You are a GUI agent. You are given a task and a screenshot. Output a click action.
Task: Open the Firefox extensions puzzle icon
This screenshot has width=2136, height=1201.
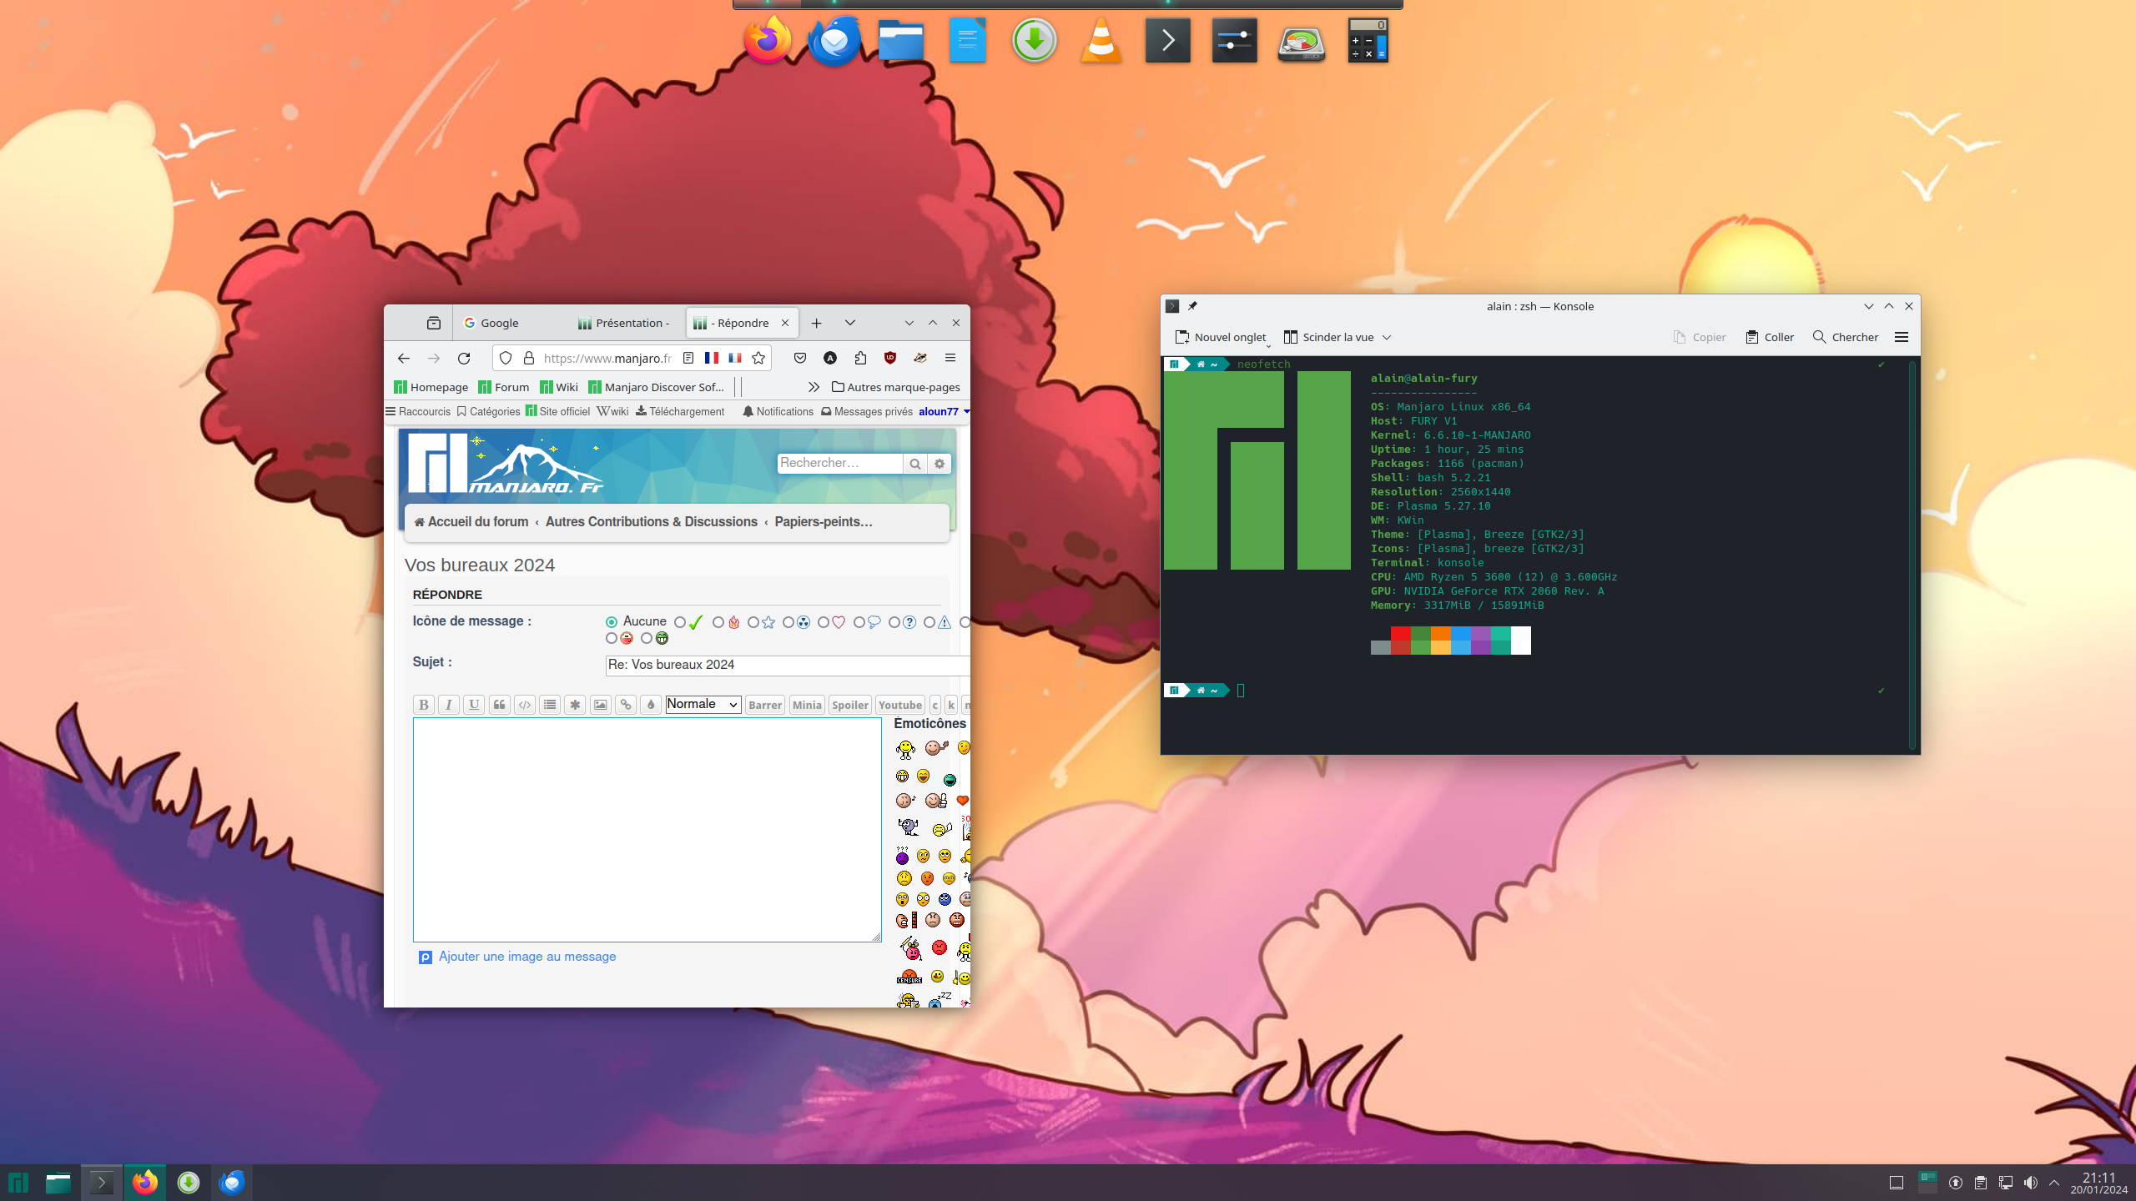coord(860,358)
